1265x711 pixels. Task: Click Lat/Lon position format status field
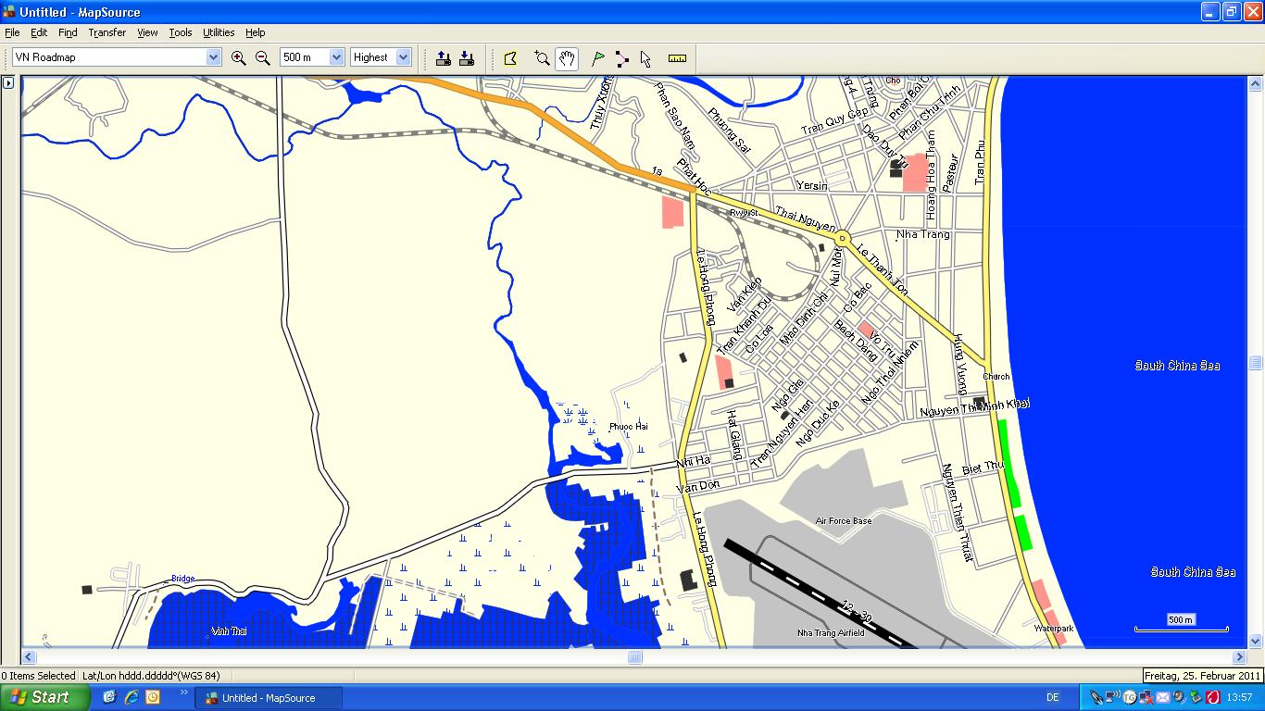[x=152, y=676]
